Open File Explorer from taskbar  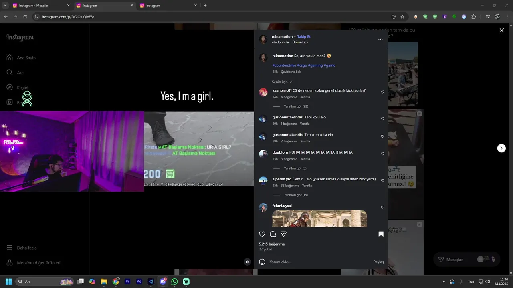104,282
